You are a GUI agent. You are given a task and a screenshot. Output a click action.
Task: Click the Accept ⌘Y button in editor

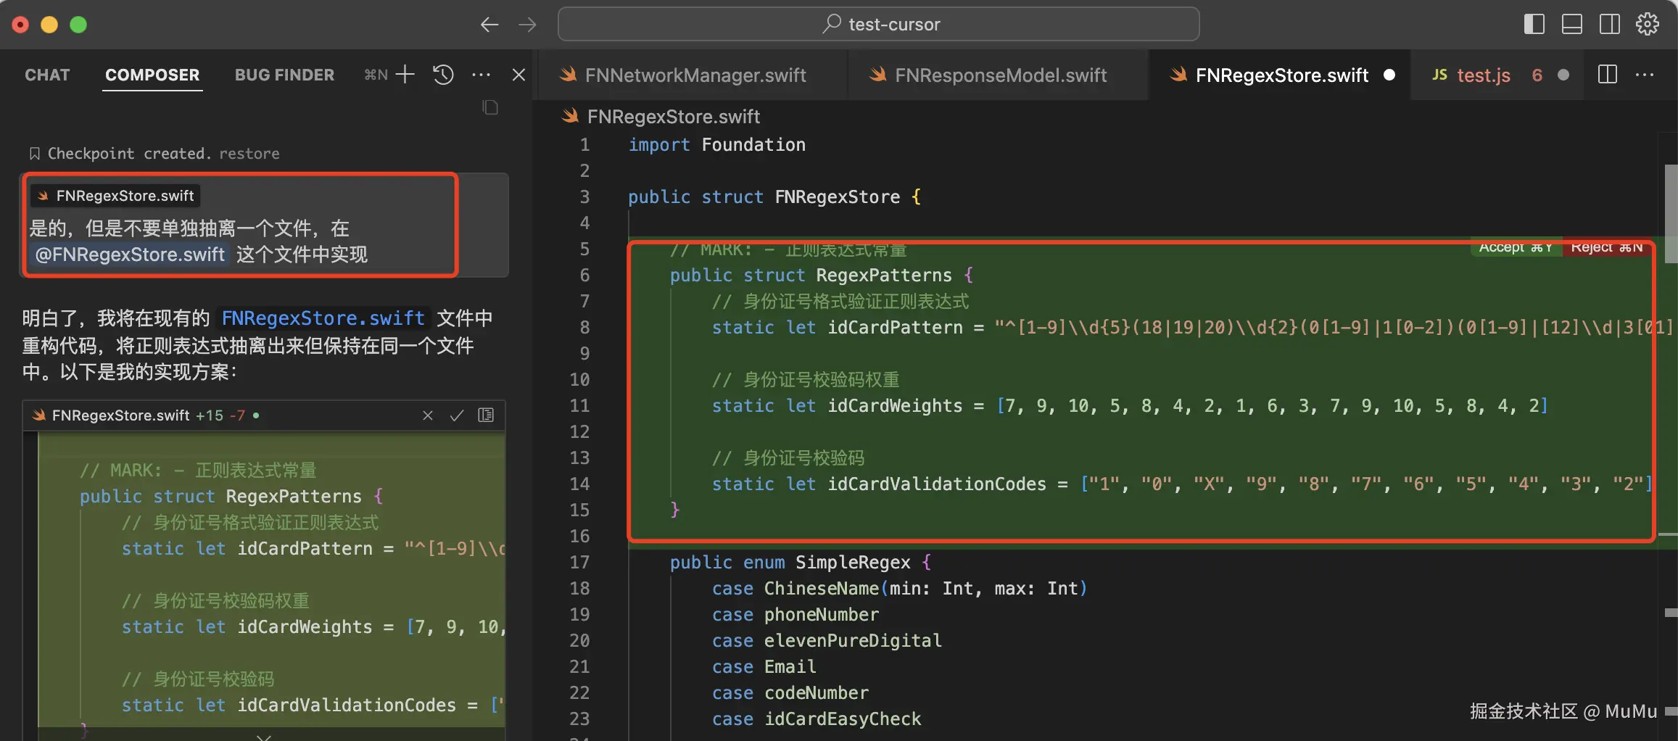pyautogui.click(x=1516, y=248)
